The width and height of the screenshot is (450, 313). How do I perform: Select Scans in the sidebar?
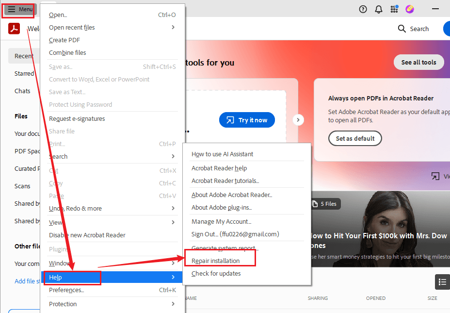coord(22,186)
